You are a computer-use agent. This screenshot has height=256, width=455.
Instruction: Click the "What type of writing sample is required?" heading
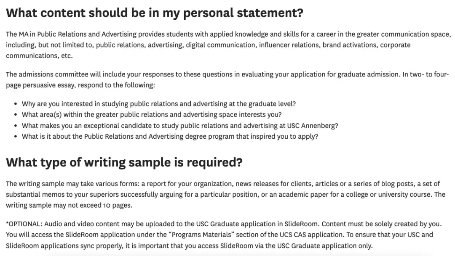click(124, 162)
